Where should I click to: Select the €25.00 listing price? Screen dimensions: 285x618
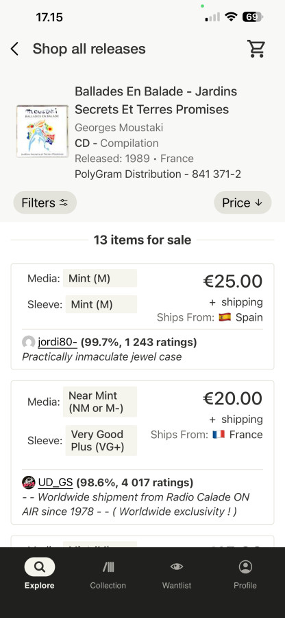pyautogui.click(x=233, y=282)
